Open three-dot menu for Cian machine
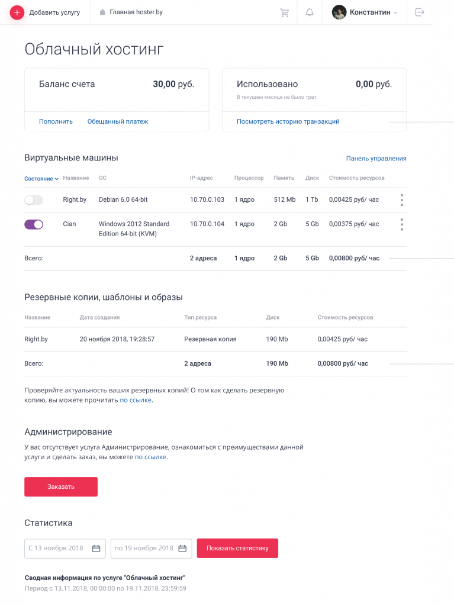The width and height of the screenshot is (454, 606). pos(402,224)
